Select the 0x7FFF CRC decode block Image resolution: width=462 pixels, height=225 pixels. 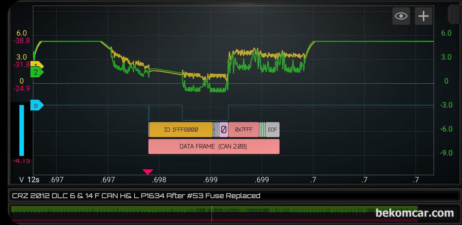pos(244,130)
